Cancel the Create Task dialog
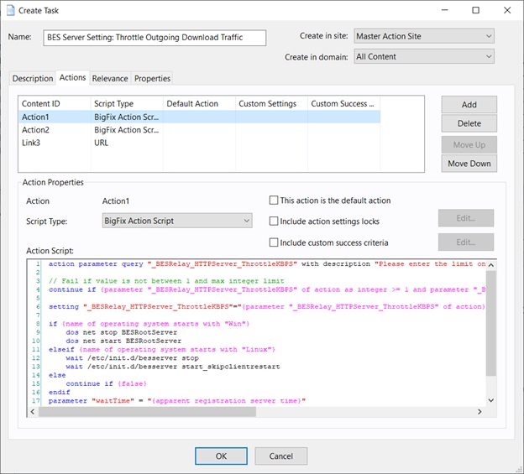 point(280,456)
